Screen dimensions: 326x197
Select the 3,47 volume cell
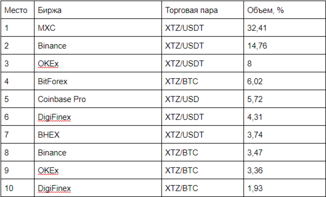click(254, 153)
